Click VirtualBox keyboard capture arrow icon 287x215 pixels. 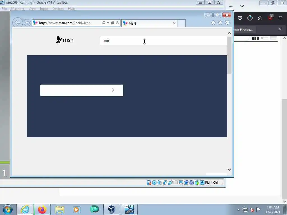pyautogui.click(x=202, y=183)
